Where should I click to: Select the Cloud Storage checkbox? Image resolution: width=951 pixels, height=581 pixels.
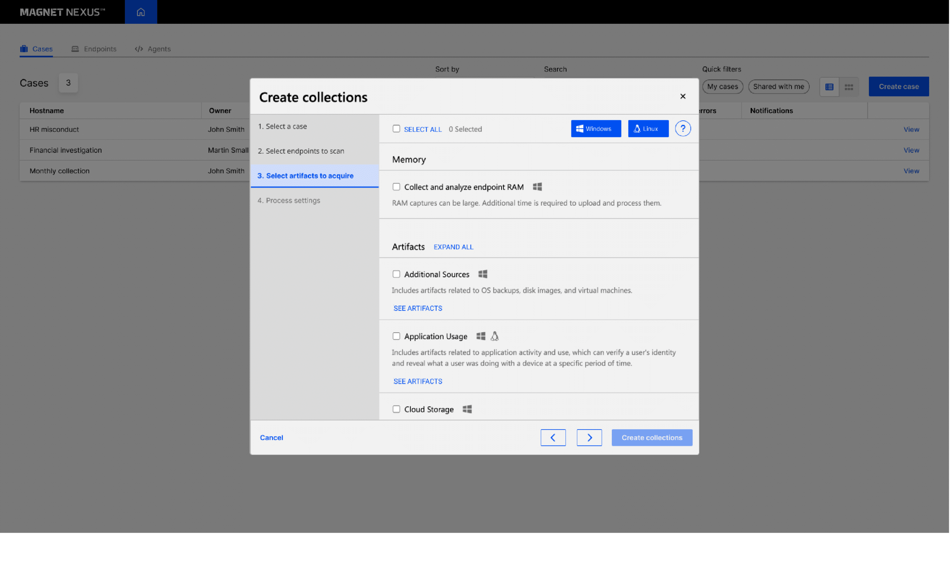396,409
